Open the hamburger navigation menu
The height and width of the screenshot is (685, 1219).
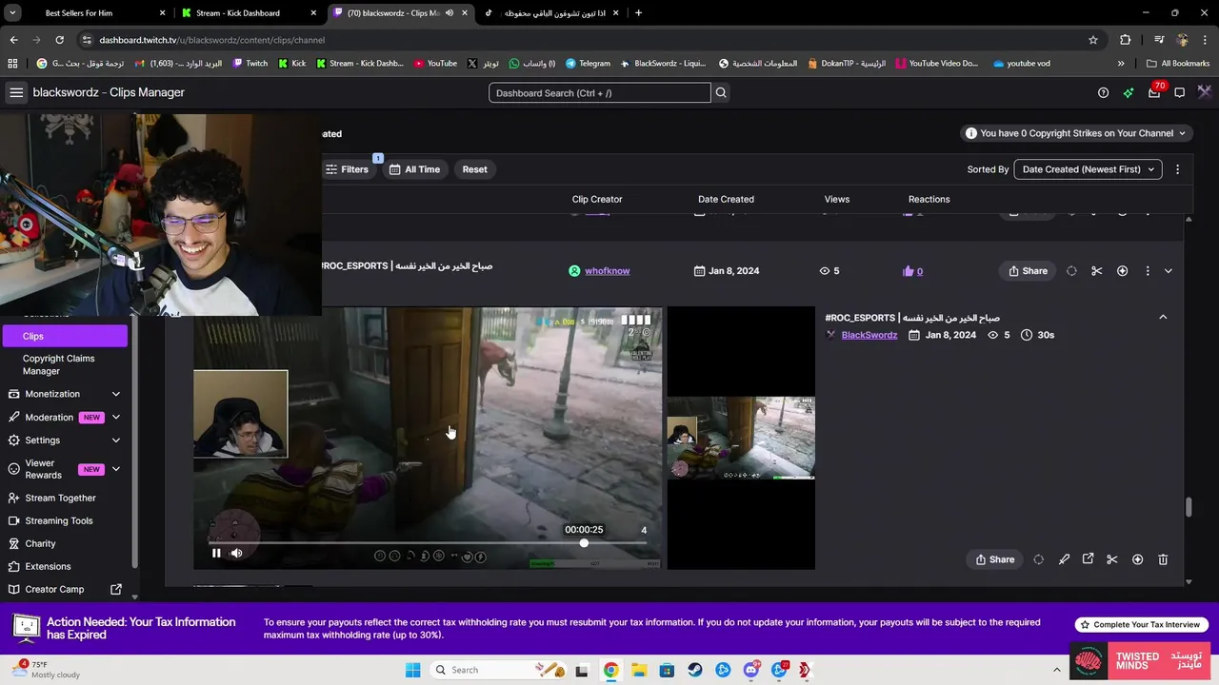tap(16, 92)
